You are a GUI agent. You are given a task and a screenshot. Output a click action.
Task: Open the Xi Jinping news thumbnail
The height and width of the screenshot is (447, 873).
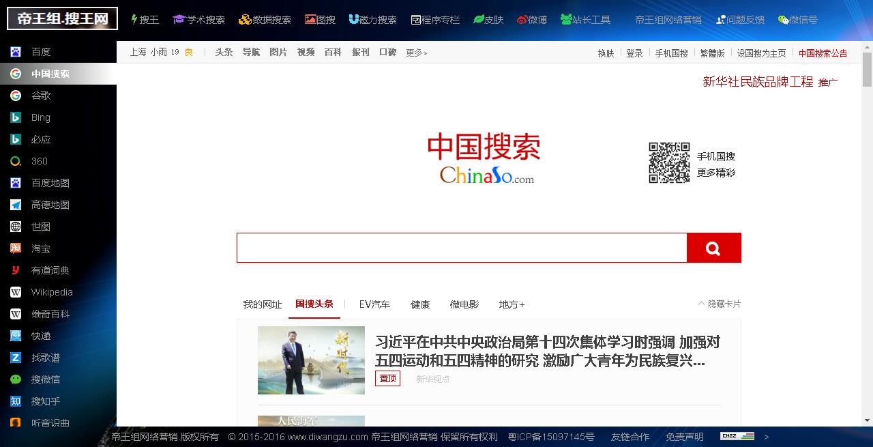point(311,360)
